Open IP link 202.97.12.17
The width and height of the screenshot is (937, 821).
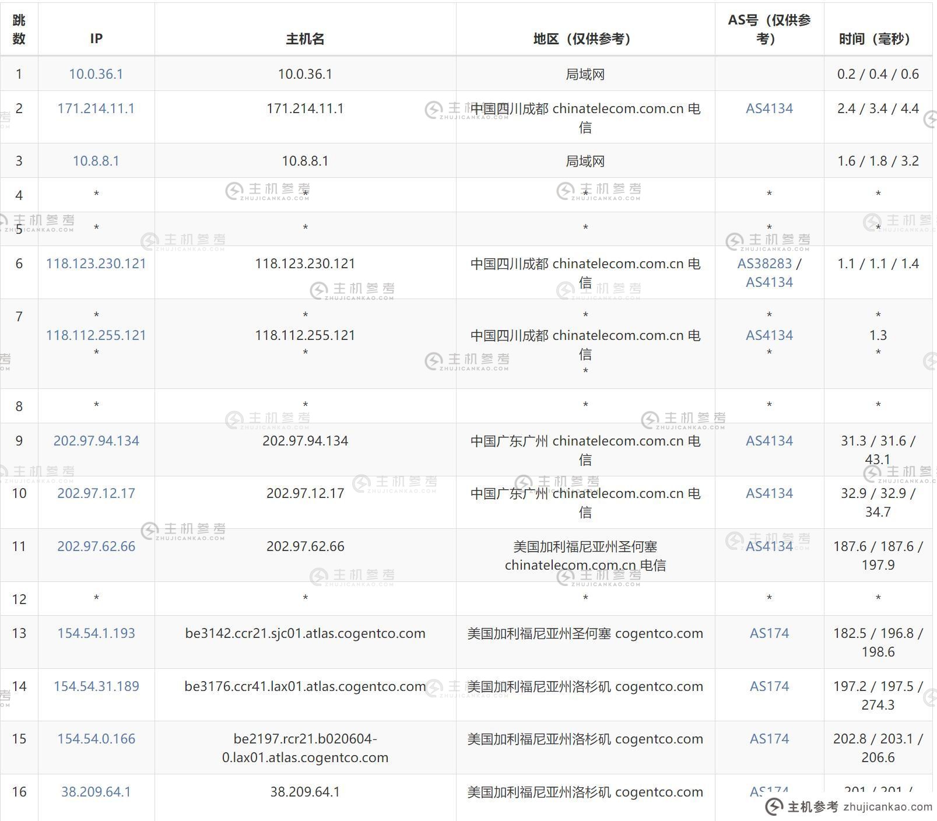tap(96, 493)
